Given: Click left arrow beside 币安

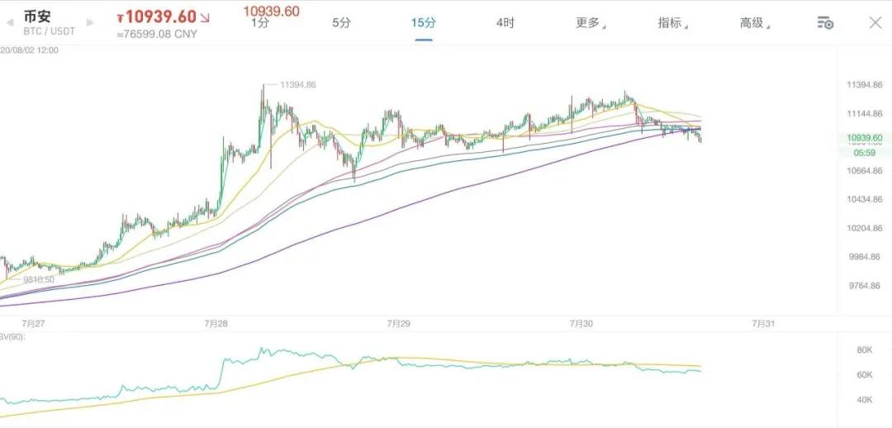Looking at the screenshot, I should pos(10,22).
